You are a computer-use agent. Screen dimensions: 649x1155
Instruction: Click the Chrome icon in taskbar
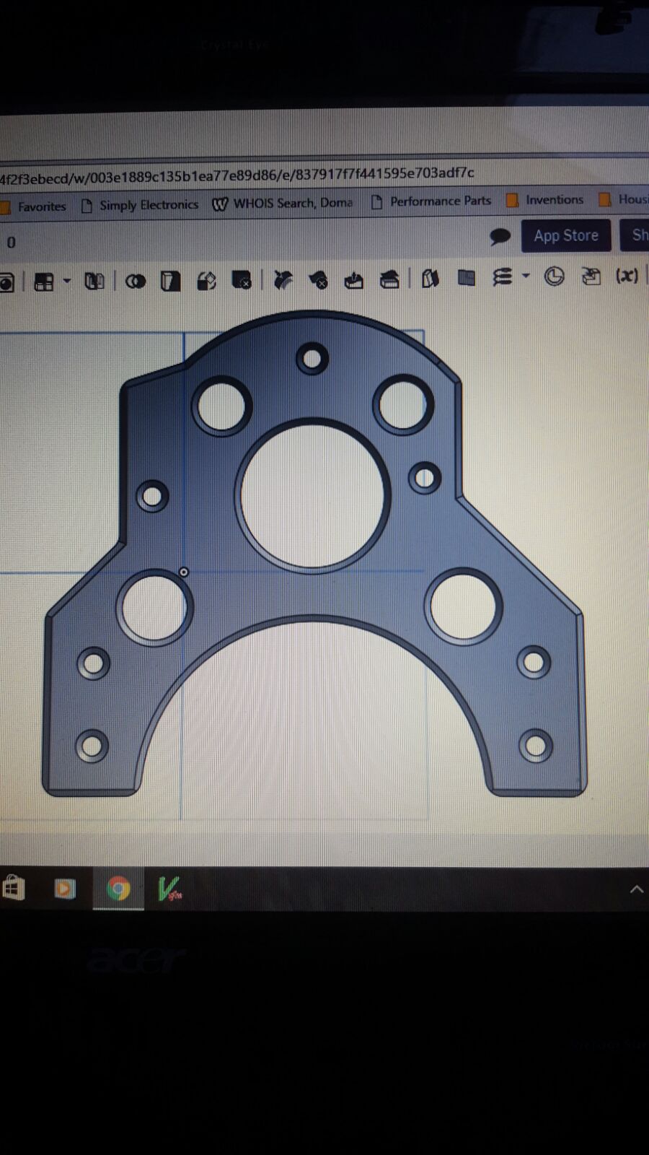coord(118,889)
